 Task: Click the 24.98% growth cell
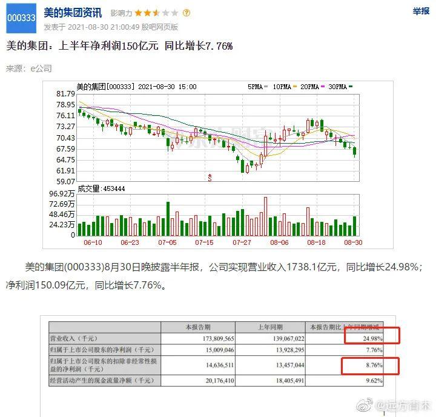372,338
